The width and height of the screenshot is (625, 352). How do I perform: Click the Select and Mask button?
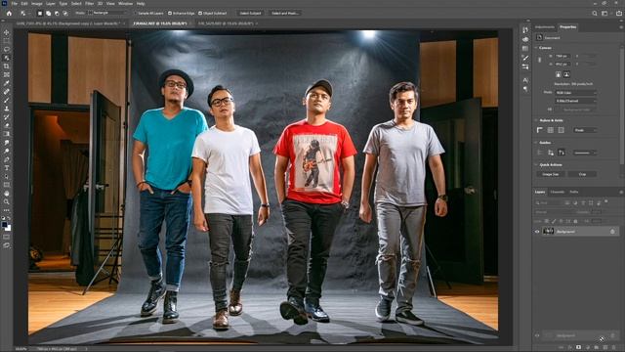[x=285, y=13]
